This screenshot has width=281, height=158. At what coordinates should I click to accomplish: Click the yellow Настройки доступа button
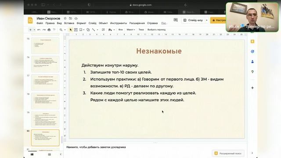coord(218,20)
